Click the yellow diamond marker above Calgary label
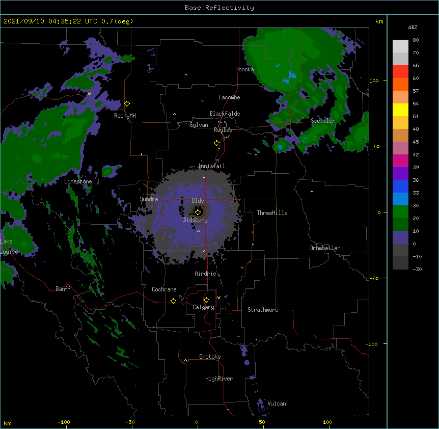Image resolution: width=439 pixels, height=429 pixels. 206,300
